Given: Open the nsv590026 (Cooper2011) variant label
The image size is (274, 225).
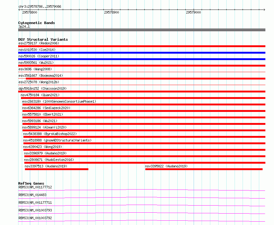Looking at the screenshot, I should coord(39,56).
